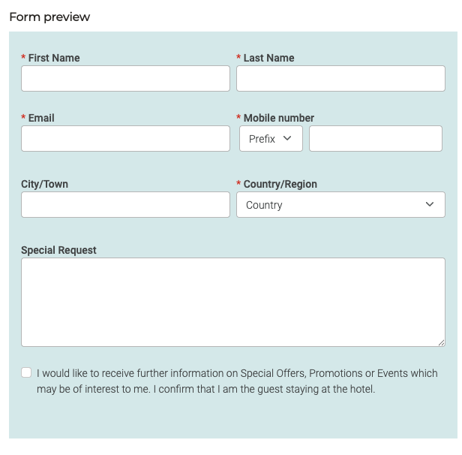Click the Special Offers consent text
The height and width of the screenshot is (455, 462).
237,381
